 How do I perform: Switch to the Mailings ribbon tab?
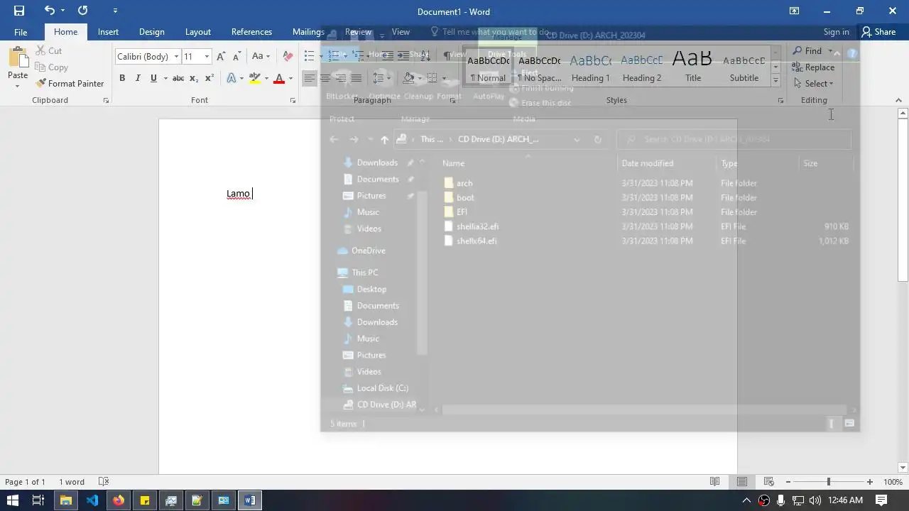308,32
